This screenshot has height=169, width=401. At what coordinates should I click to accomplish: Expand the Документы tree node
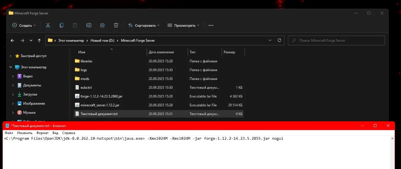(x=13, y=85)
